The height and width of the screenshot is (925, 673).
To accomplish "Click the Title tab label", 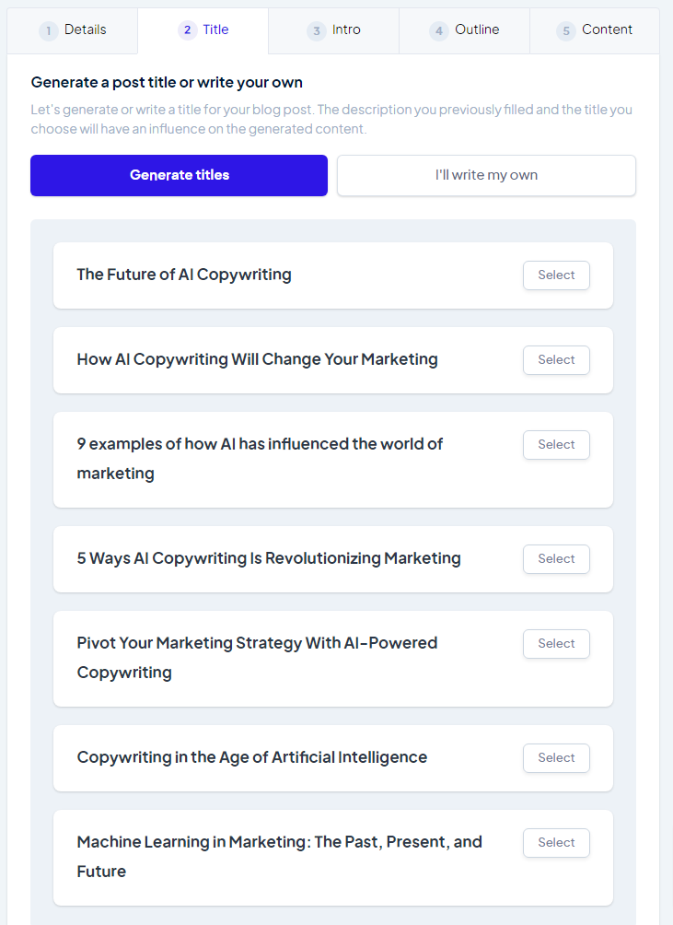I will [215, 29].
